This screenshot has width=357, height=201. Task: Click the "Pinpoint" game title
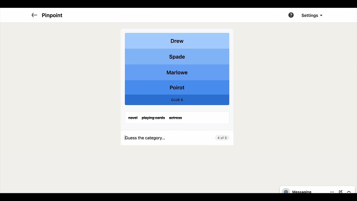pyautogui.click(x=52, y=15)
